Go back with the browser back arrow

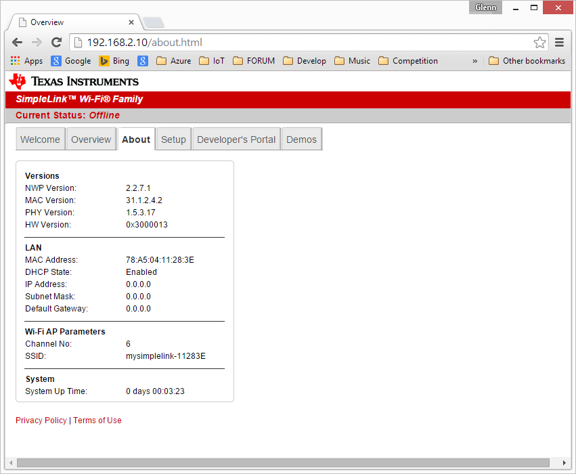point(18,43)
